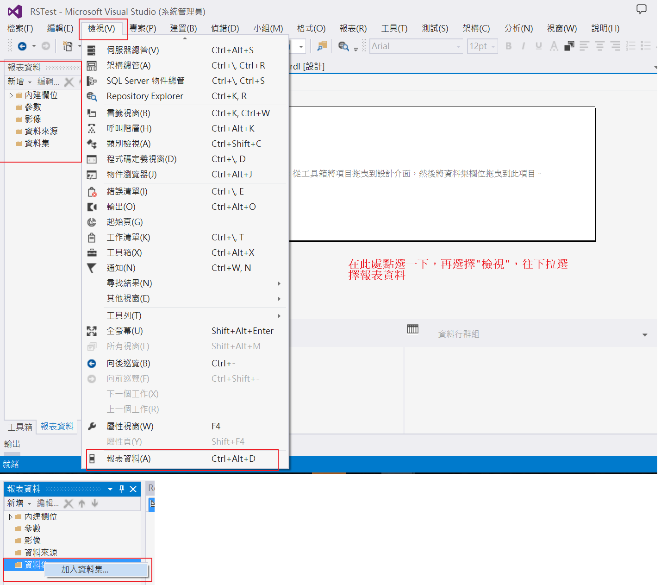Screen dimensions: 661x585
Task: Click the report design surface body
Action: (x=442, y=174)
